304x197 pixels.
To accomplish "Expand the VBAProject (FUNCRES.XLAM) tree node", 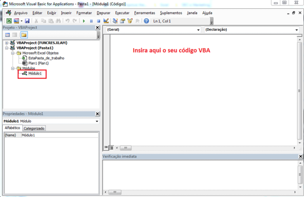I will [x=7, y=43].
